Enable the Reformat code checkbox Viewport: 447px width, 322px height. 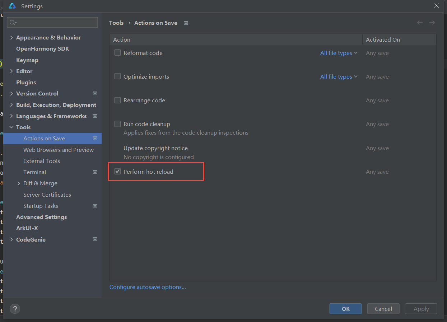tap(117, 53)
